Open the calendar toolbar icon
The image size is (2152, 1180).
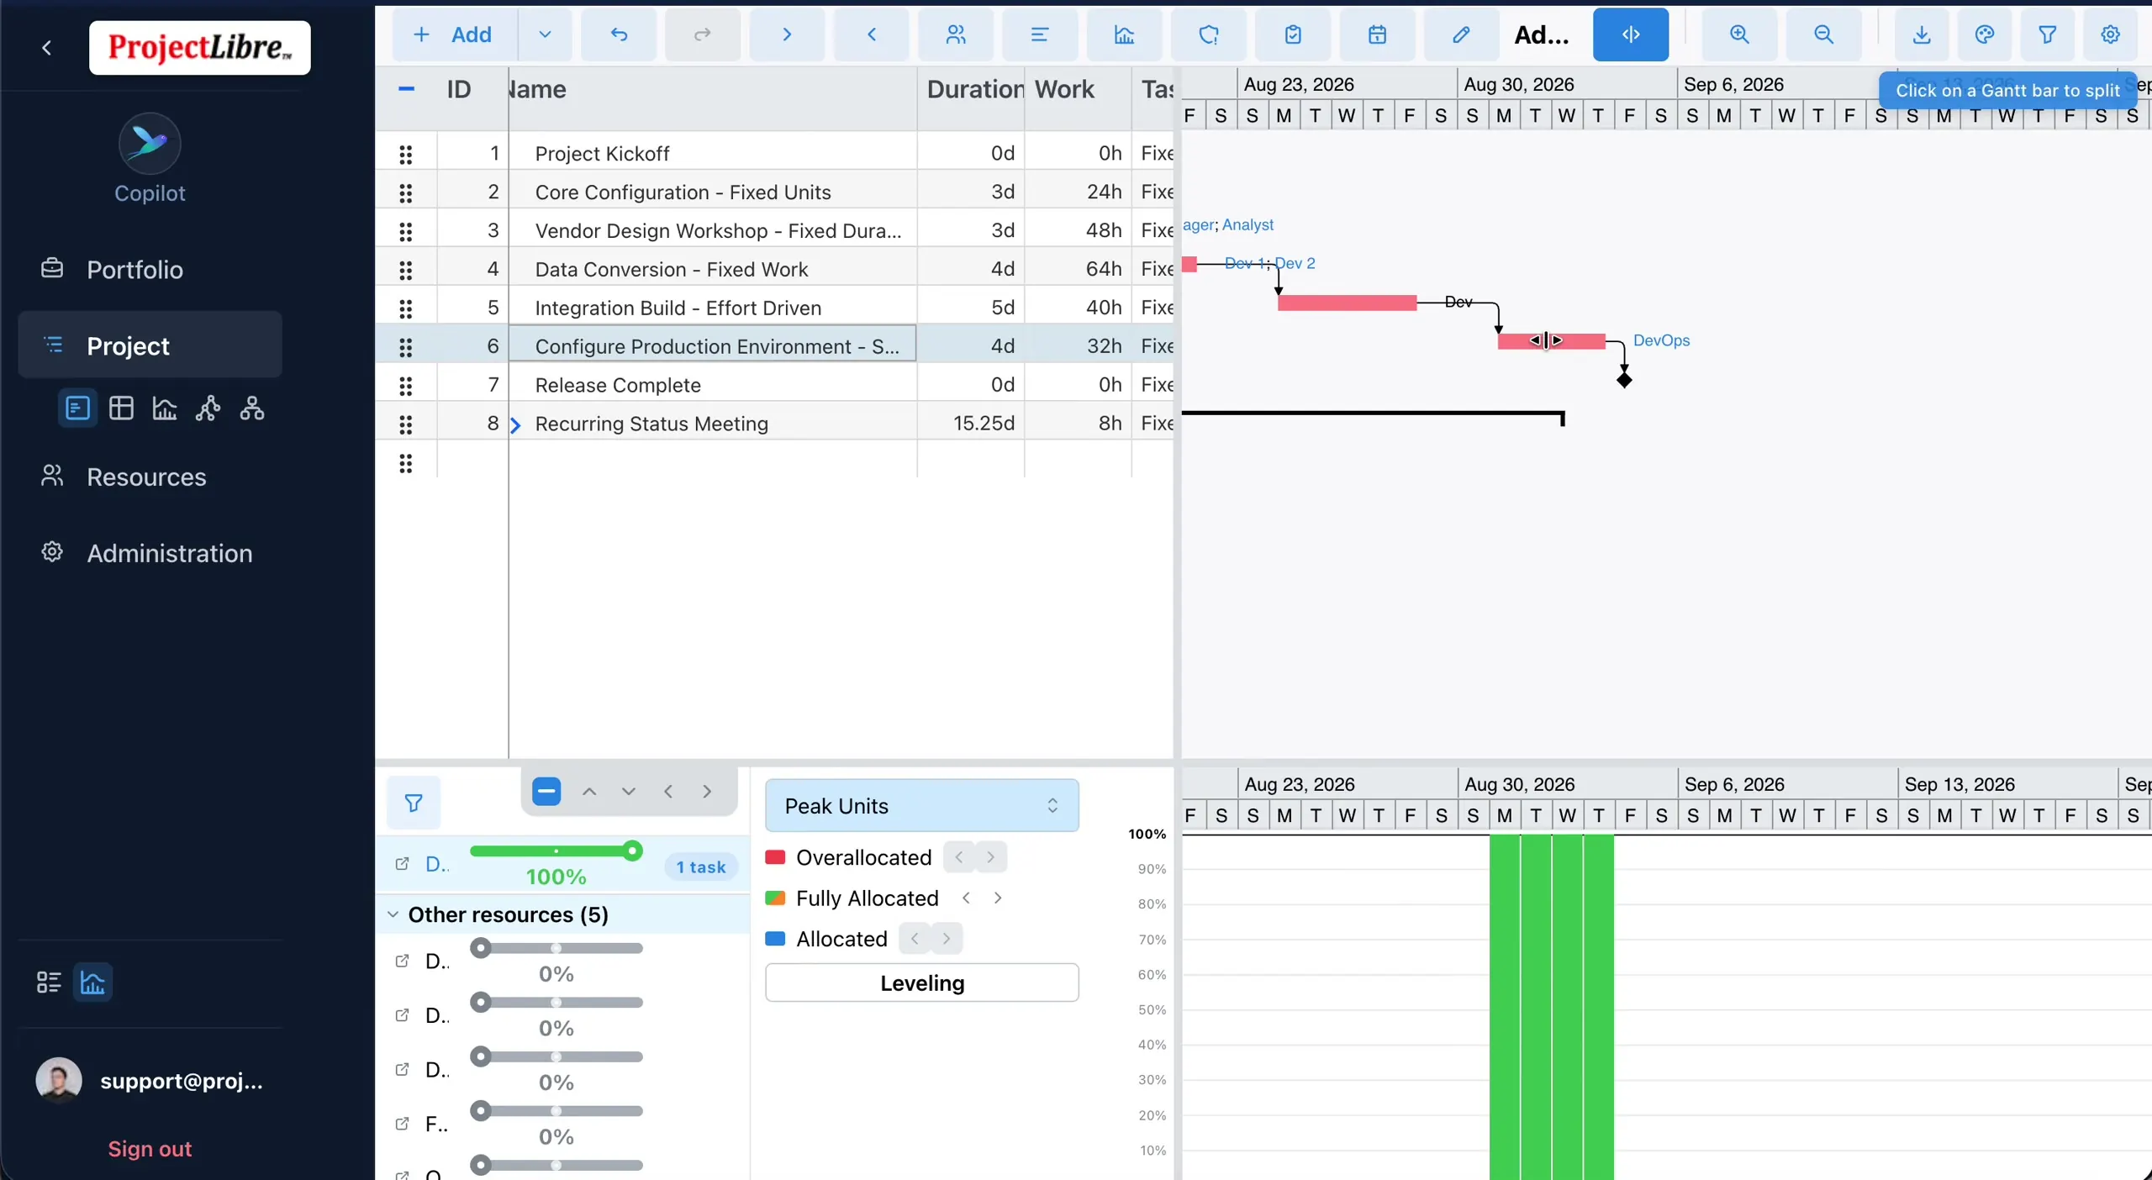[x=1377, y=34]
